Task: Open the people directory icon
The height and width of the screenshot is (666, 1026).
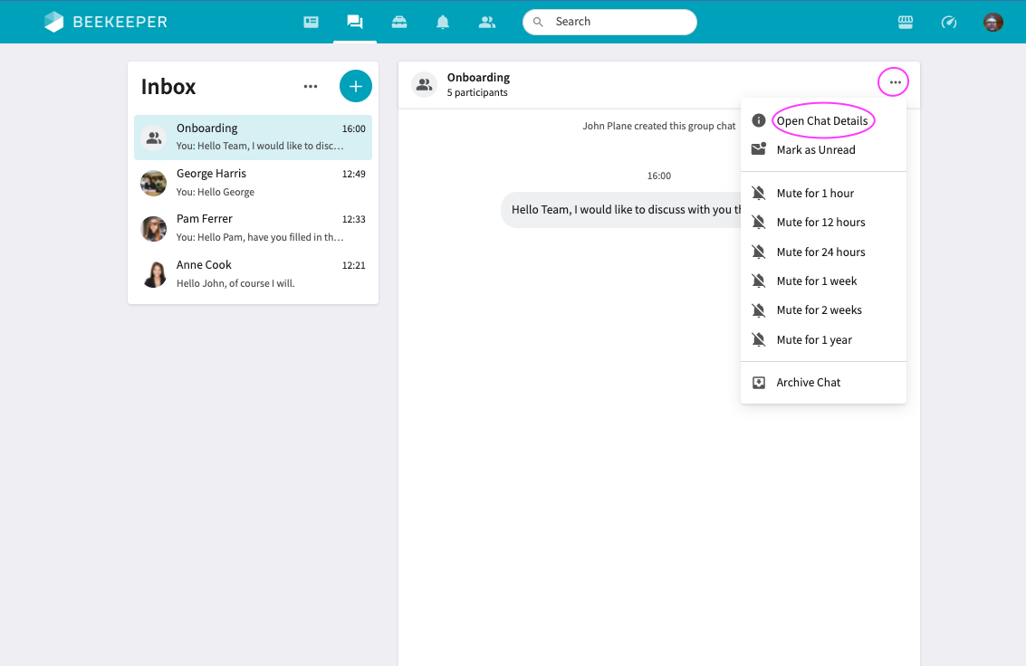Action: point(487,23)
